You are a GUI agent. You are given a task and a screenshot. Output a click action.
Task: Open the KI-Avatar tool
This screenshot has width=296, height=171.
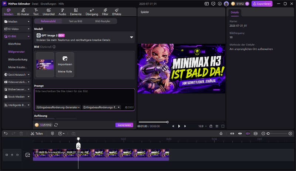pos(23,12)
